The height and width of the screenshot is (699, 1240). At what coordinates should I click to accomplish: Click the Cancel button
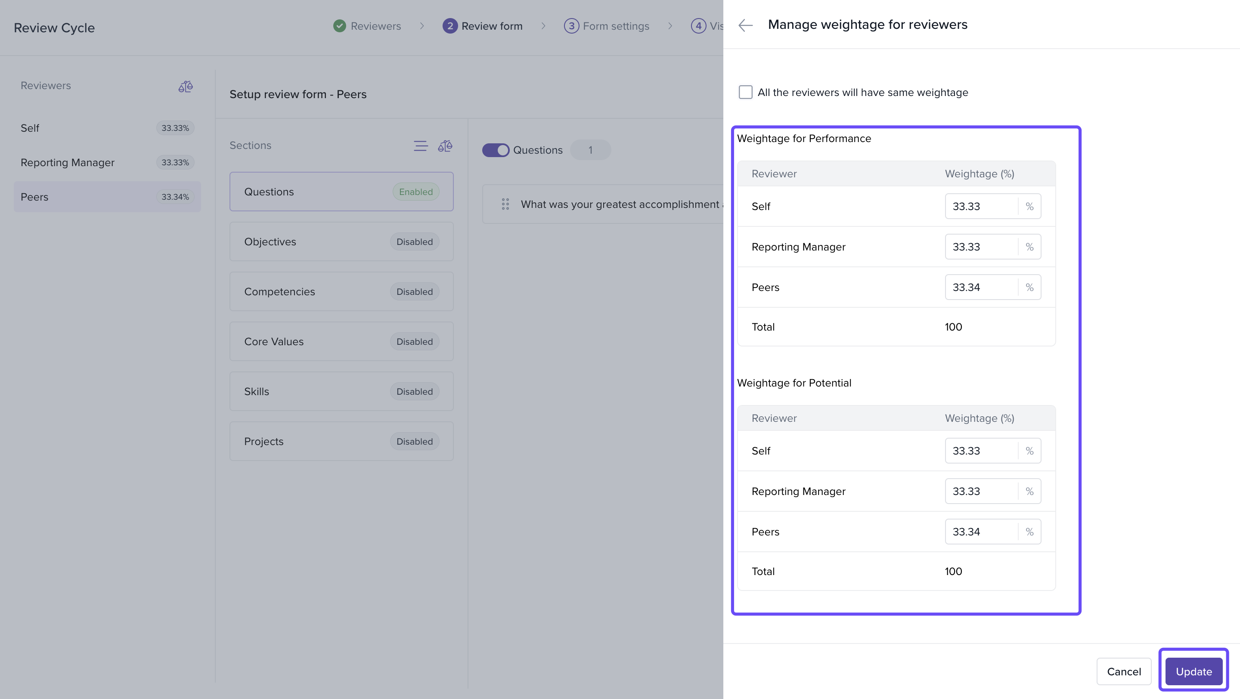click(x=1123, y=671)
